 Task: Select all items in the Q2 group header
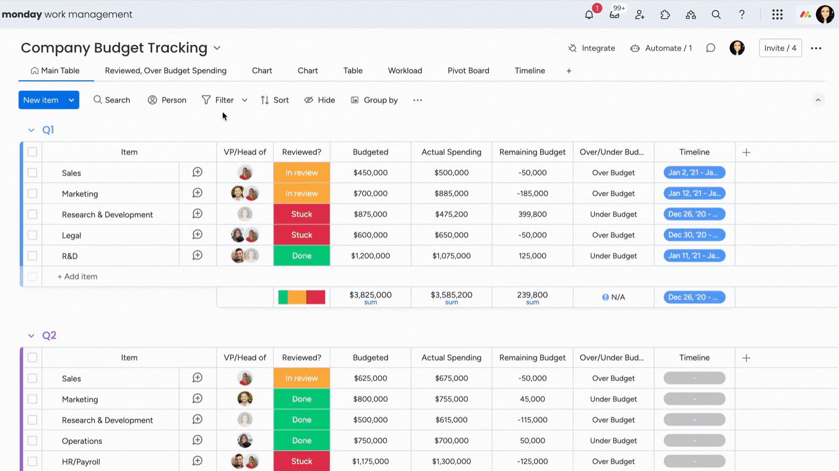pyautogui.click(x=32, y=357)
